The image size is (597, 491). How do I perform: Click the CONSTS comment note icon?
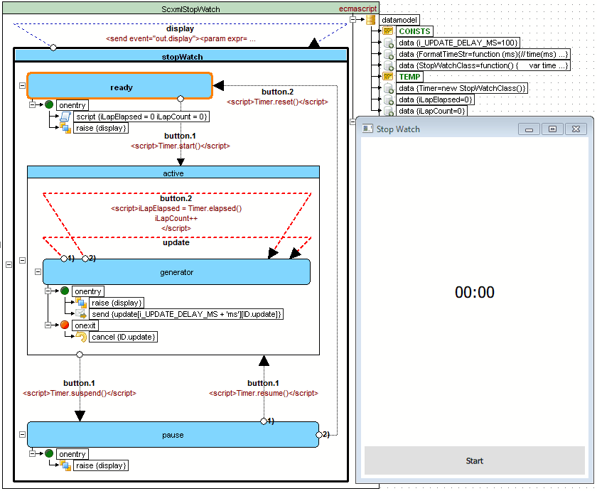coord(388,32)
